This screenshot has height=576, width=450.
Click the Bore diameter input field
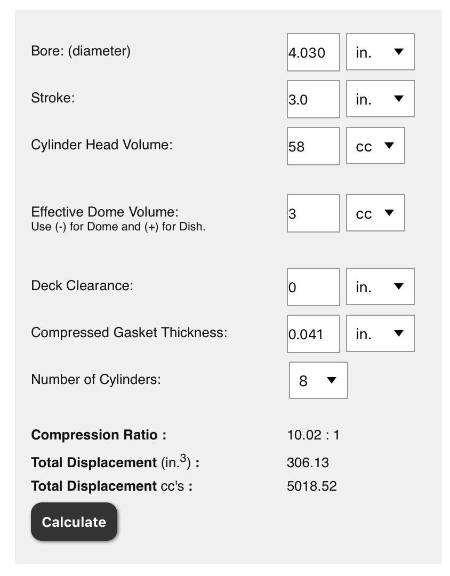coord(314,52)
